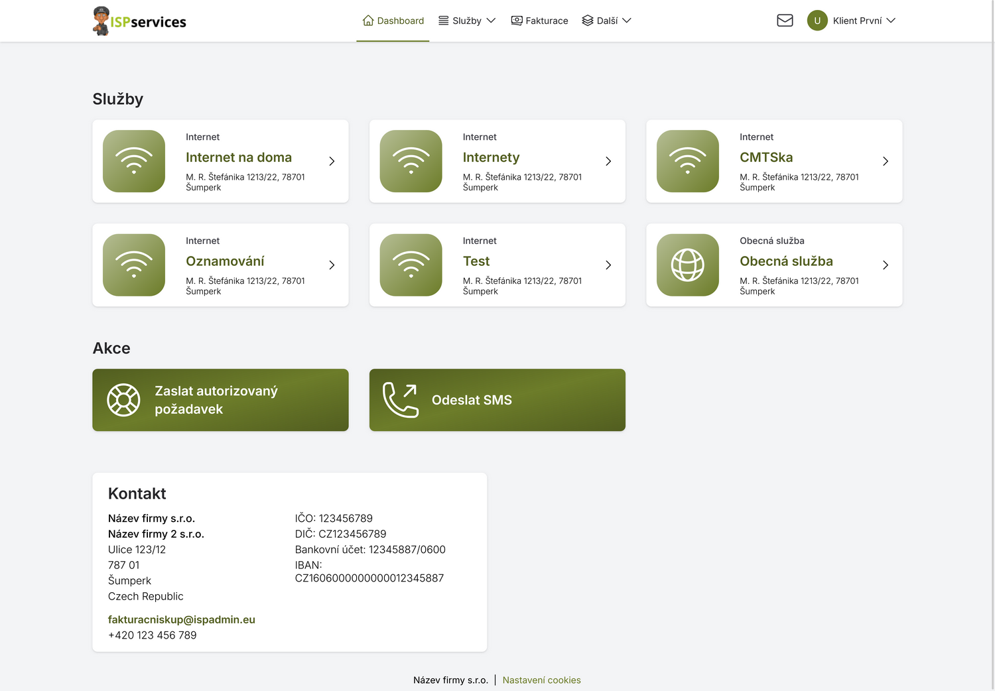Open the Služby menu
The image size is (995, 691).
click(x=467, y=21)
